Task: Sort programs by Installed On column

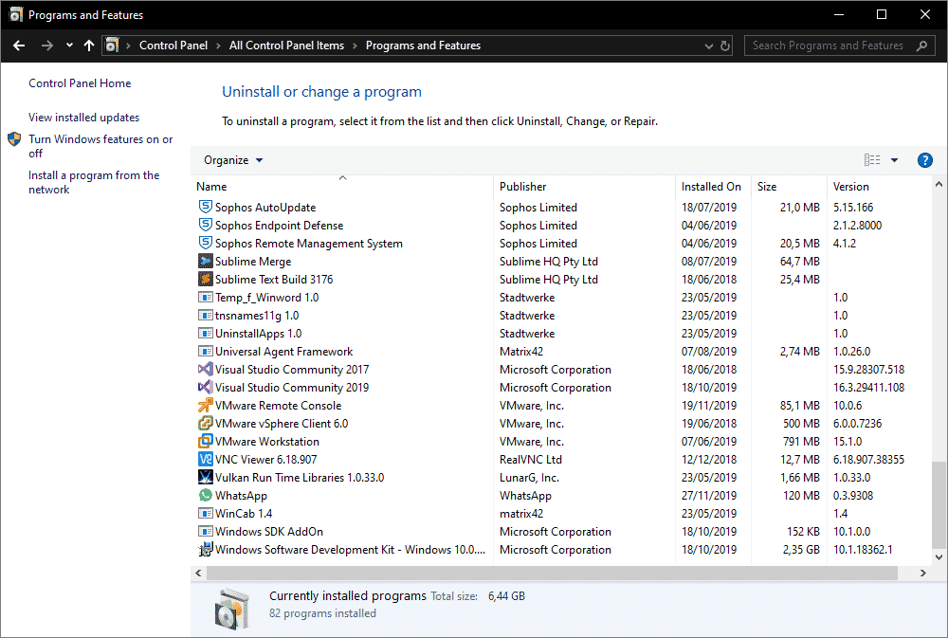Action: (713, 187)
